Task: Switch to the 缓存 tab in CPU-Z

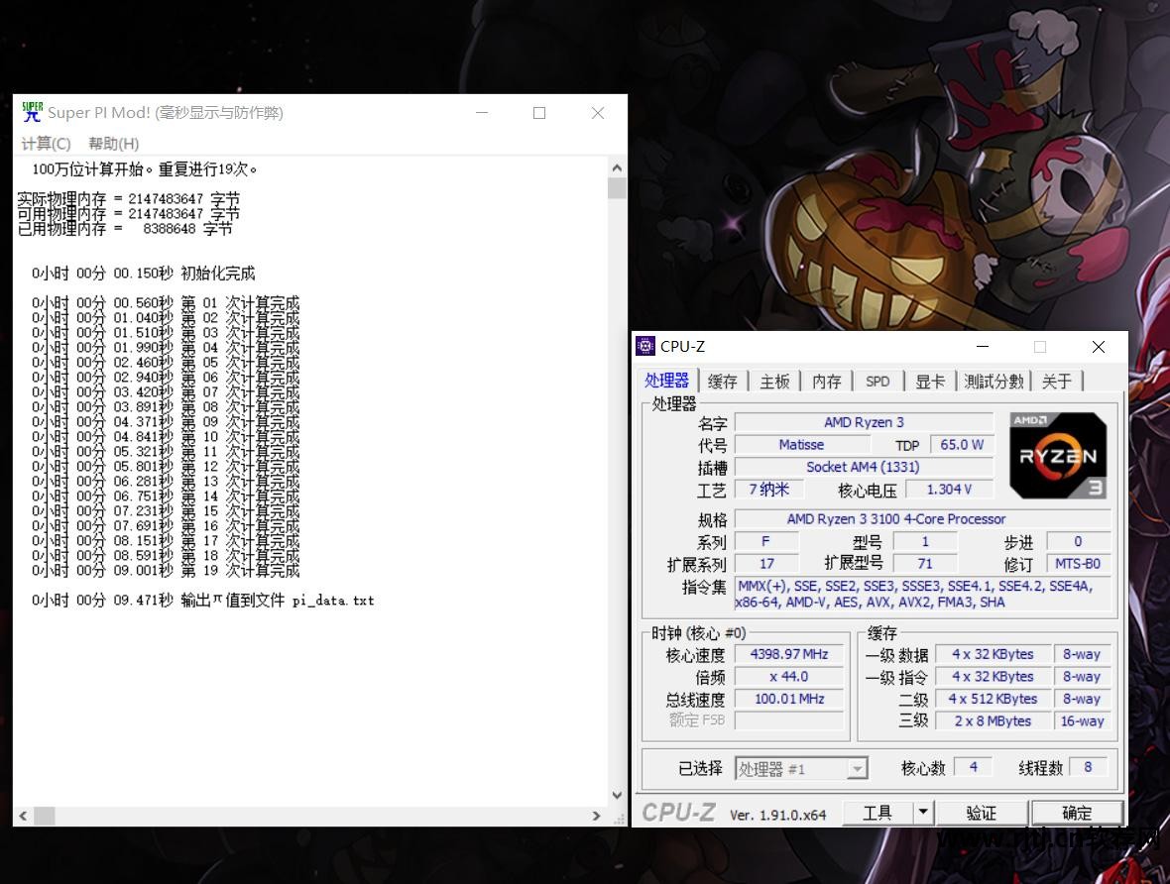Action: tap(722, 382)
